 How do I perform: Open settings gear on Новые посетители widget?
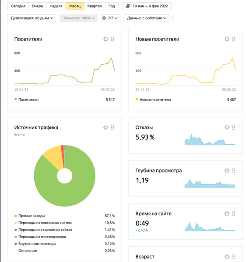coord(227,39)
